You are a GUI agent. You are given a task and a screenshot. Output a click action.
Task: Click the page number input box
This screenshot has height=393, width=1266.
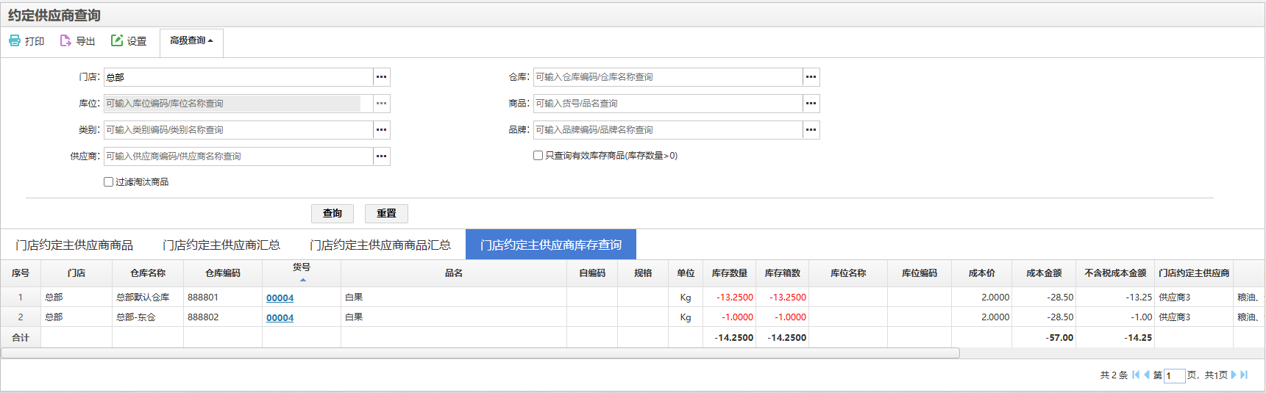pos(1174,375)
